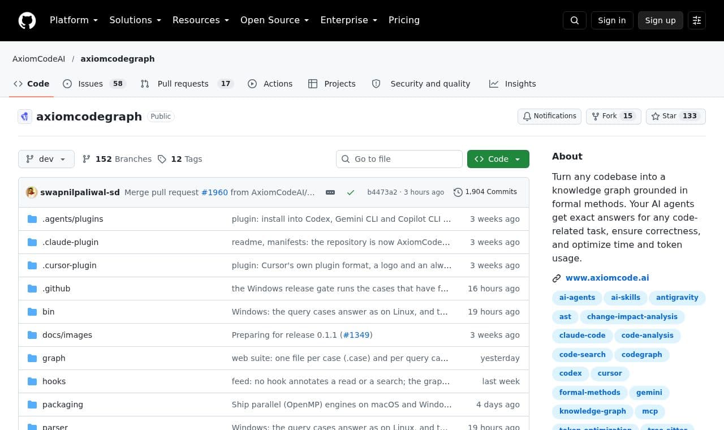Star the axiomcodegraph repository
Screen dimensions: 724x430
pyautogui.click(x=676, y=116)
